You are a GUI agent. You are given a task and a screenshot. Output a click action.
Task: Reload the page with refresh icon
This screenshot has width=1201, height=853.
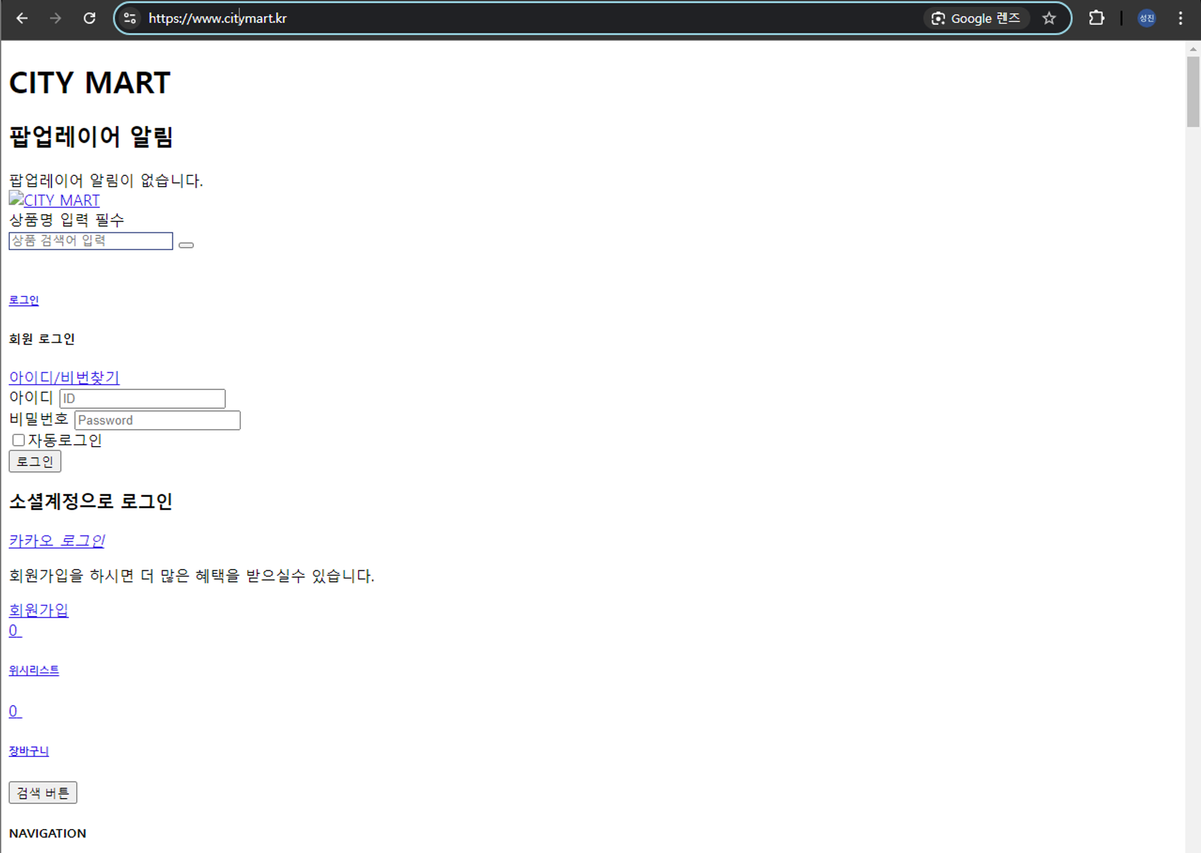tap(89, 19)
